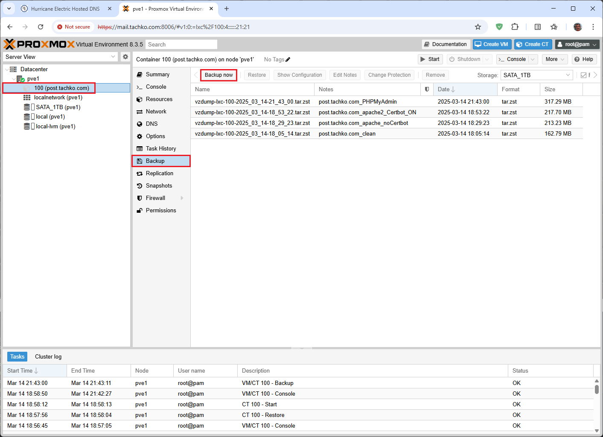Image resolution: width=603 pixels, height=437 pixels.
Task: Click the Edit Notes button
Action: click(345, 75)
